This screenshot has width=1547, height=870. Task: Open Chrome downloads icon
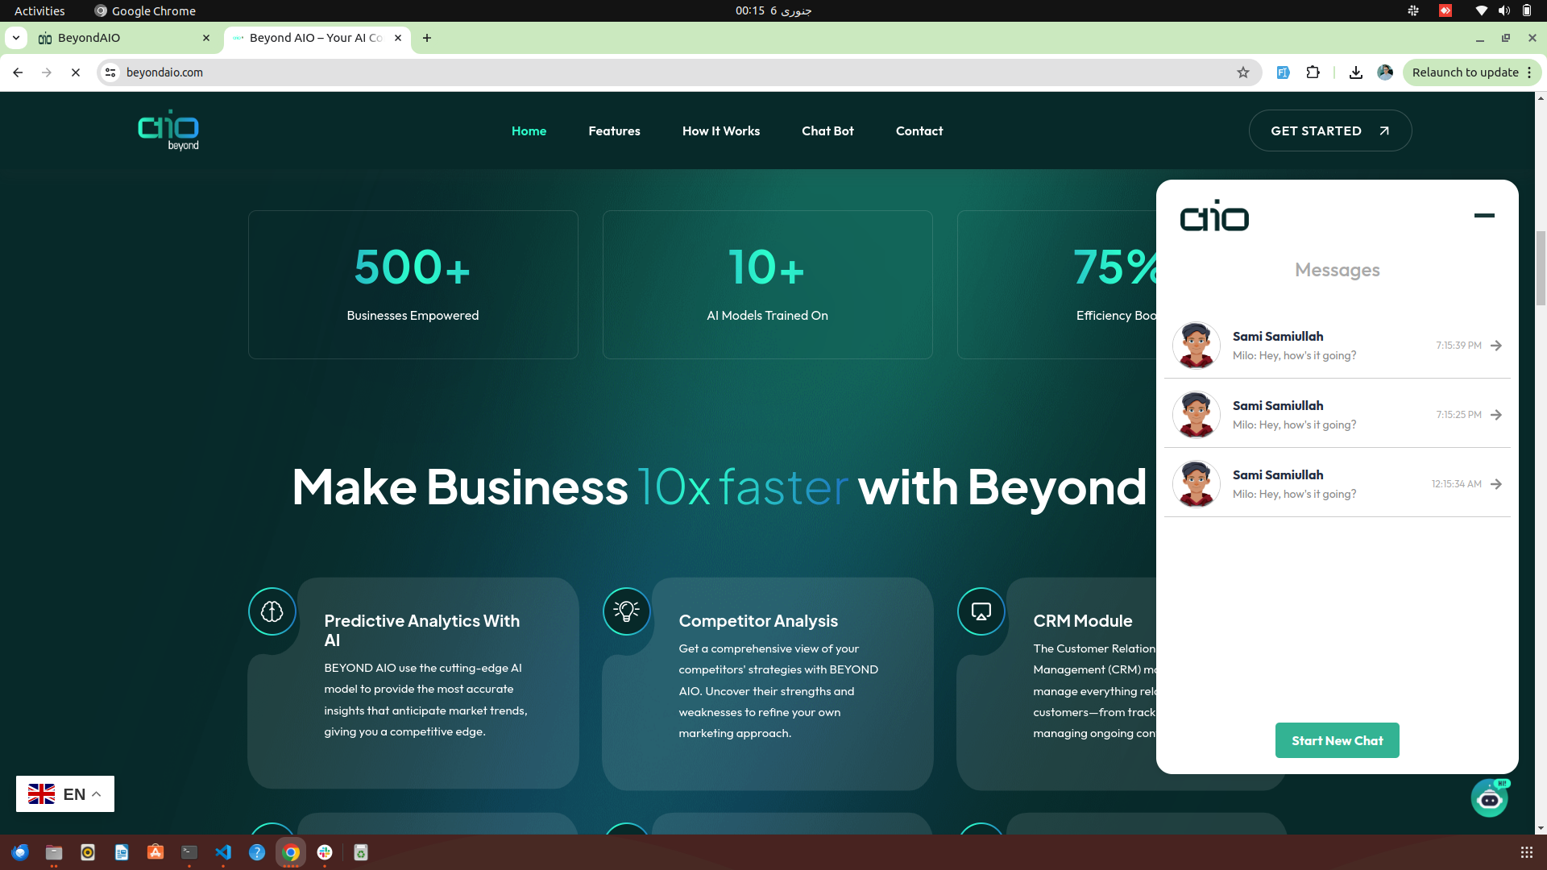[1356, 72]
